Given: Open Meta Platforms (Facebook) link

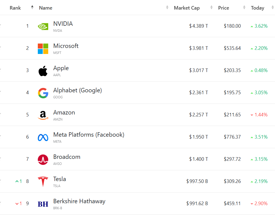Looking at the screenshot, I should (x=89, y=135).
